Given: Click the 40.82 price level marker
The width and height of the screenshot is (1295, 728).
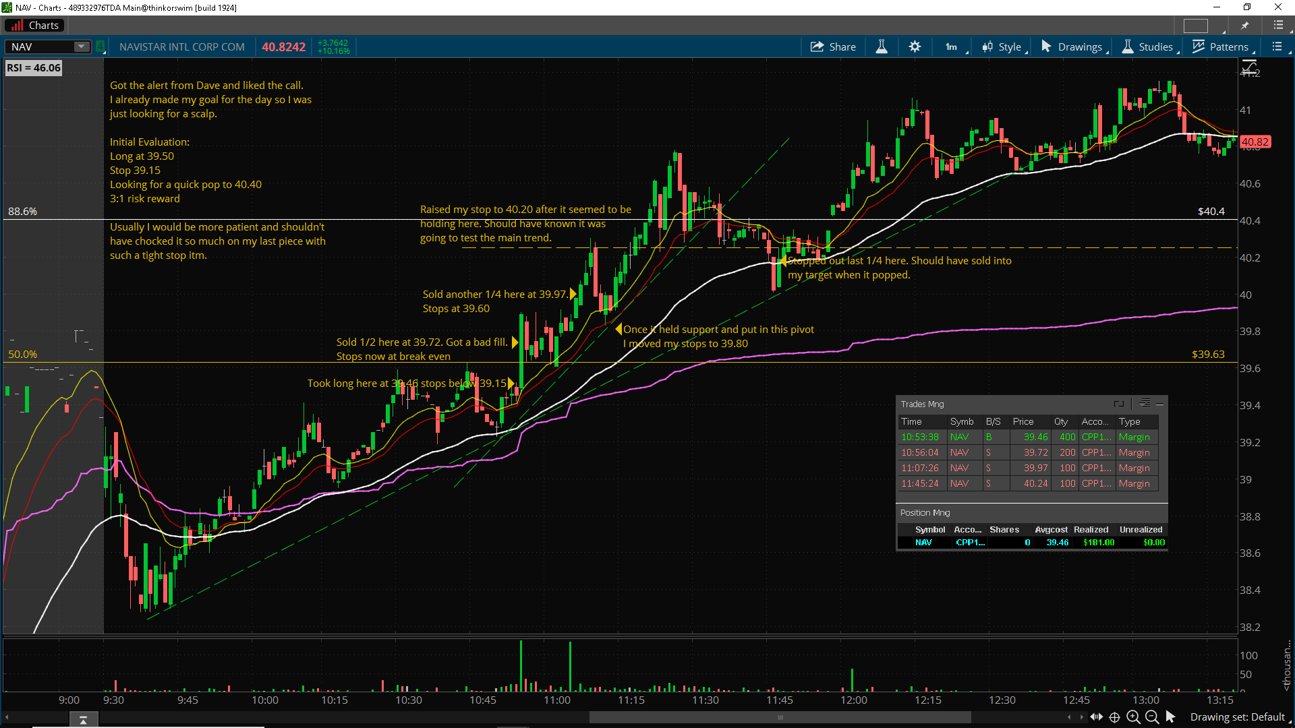Looking at the screenshot, I should [x=1255, y=142].
